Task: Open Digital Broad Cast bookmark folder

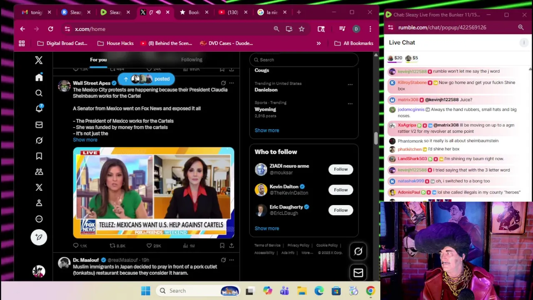Action: 62,43
